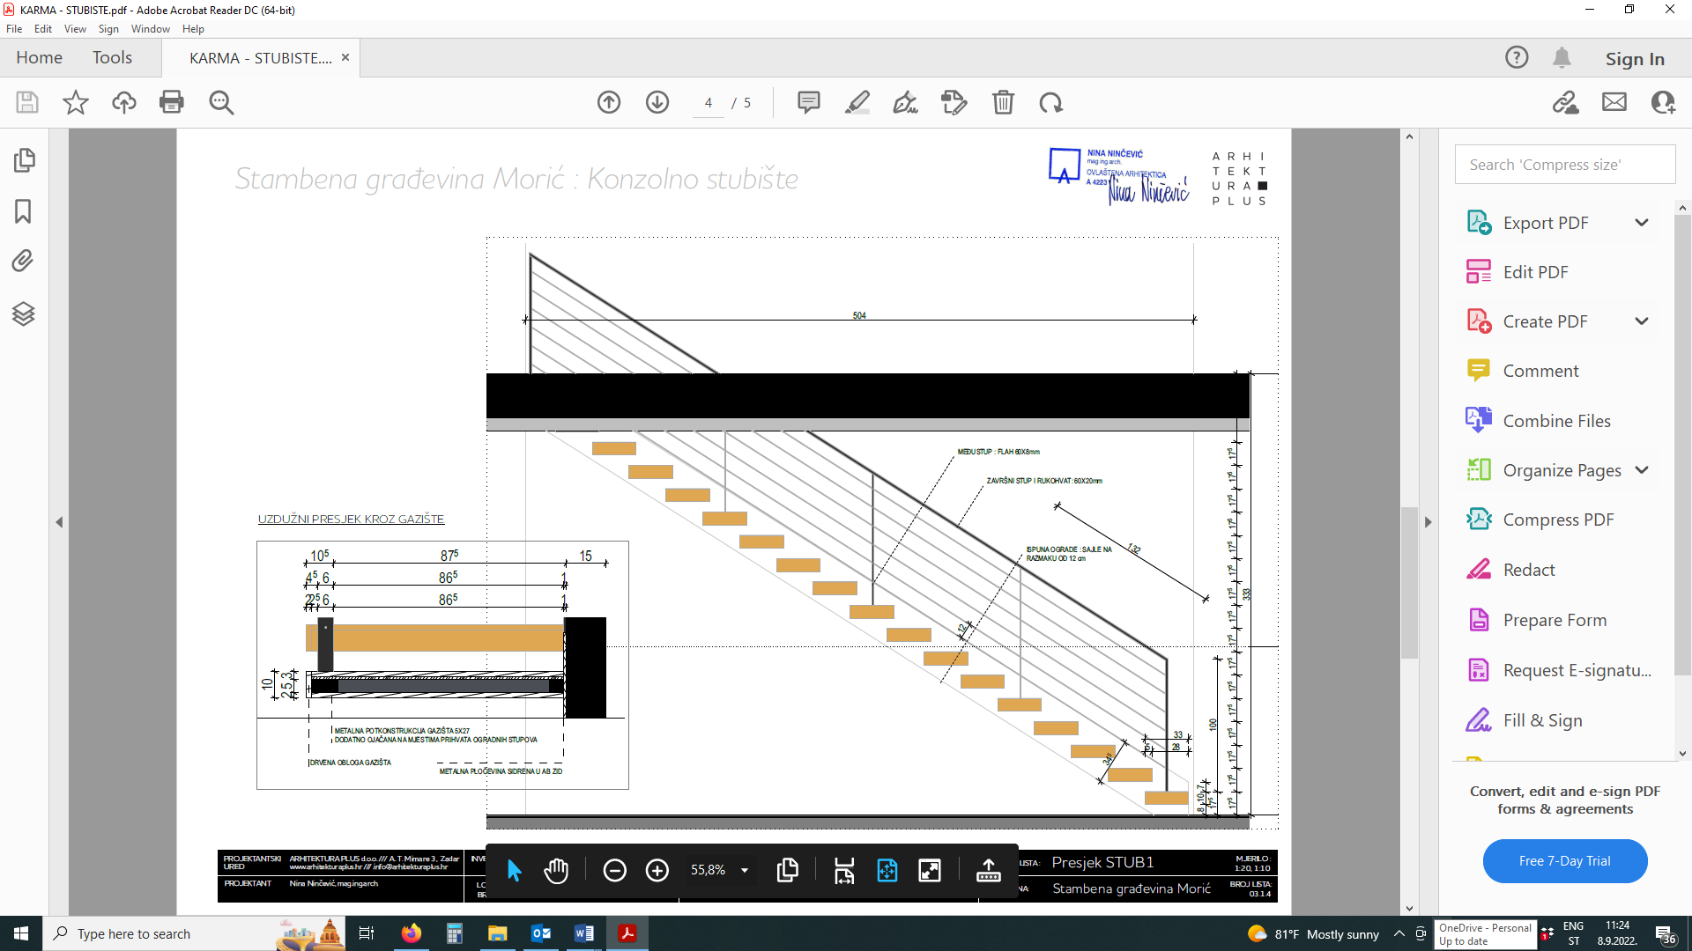Expand Export PDF options chevron
This screenshot has width=1692, height=951.
pos(1642,223)
